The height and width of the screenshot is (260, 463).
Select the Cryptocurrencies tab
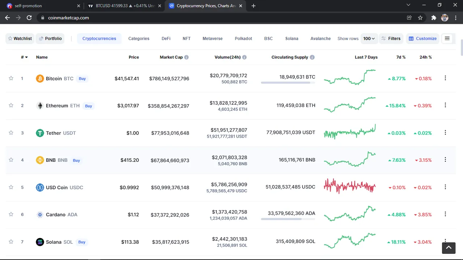click(x=99, y=39)
